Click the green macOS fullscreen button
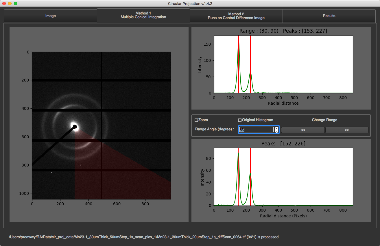 [x=16, y=3]
